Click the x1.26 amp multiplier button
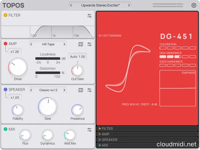200x150 pixels. pos(15,52)
